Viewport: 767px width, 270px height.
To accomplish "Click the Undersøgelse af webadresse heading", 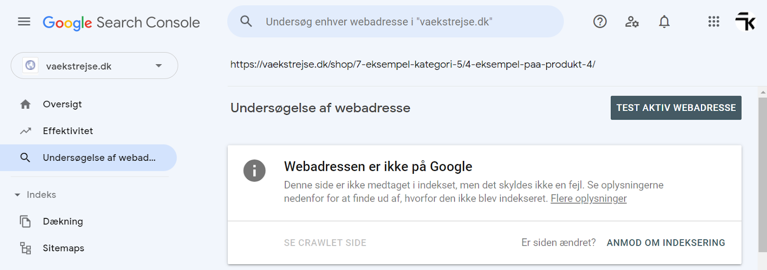I will point(320,108).
